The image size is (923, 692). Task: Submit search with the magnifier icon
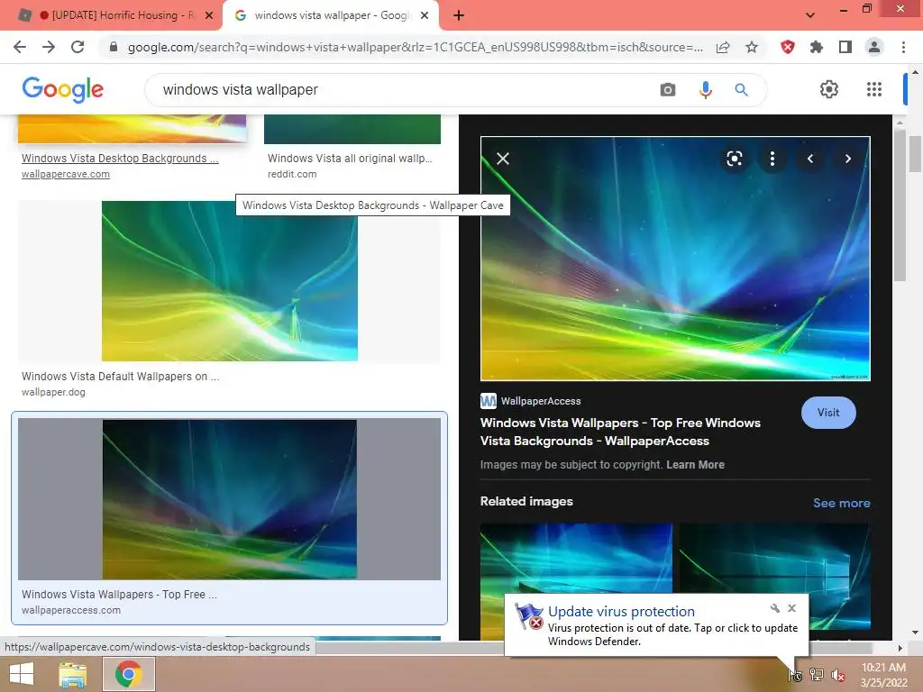click(x=741, y=89)
